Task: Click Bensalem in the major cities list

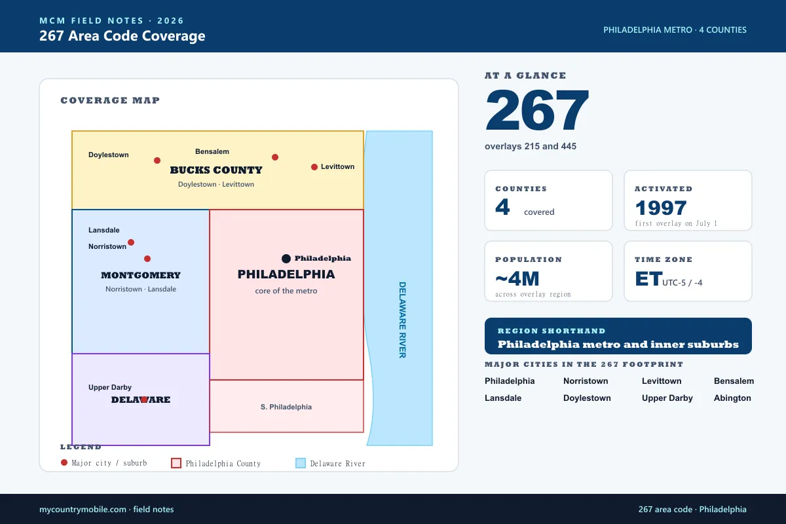Action: [734, 381]
